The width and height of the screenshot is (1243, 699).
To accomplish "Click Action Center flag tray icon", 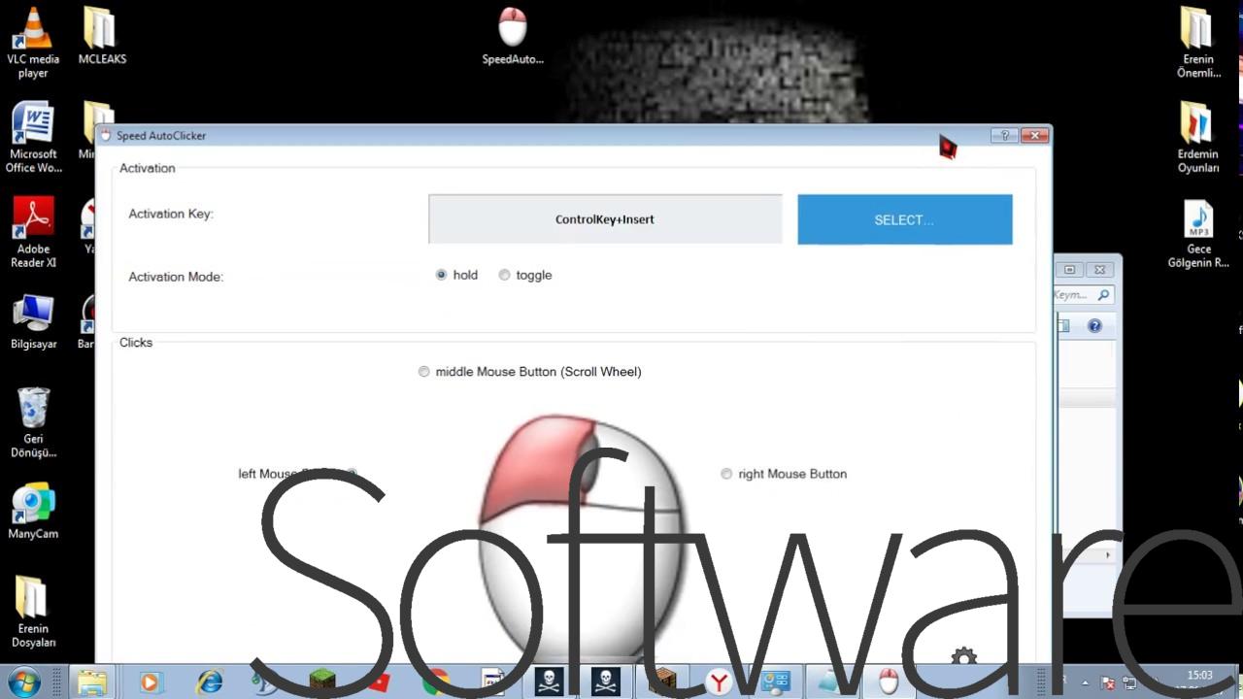I will tap(1109, 682).
